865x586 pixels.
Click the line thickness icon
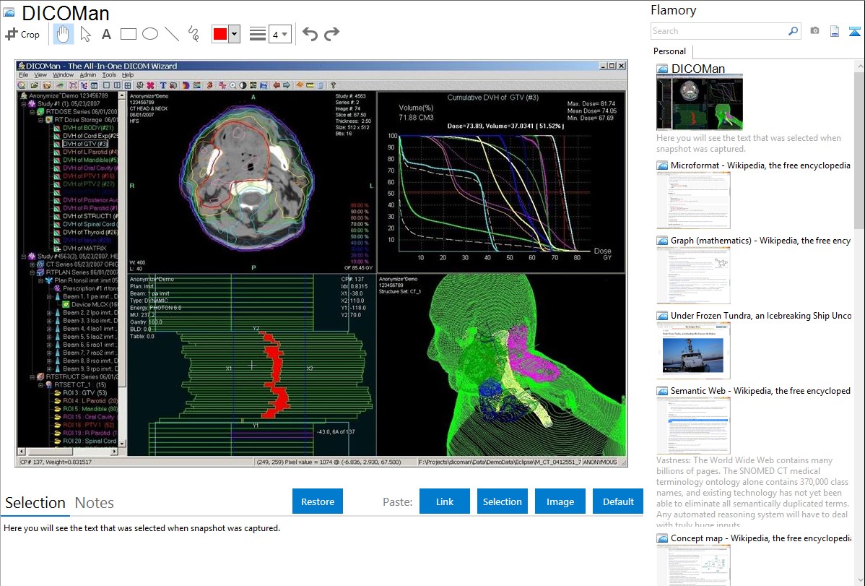(x=258, y=34)
